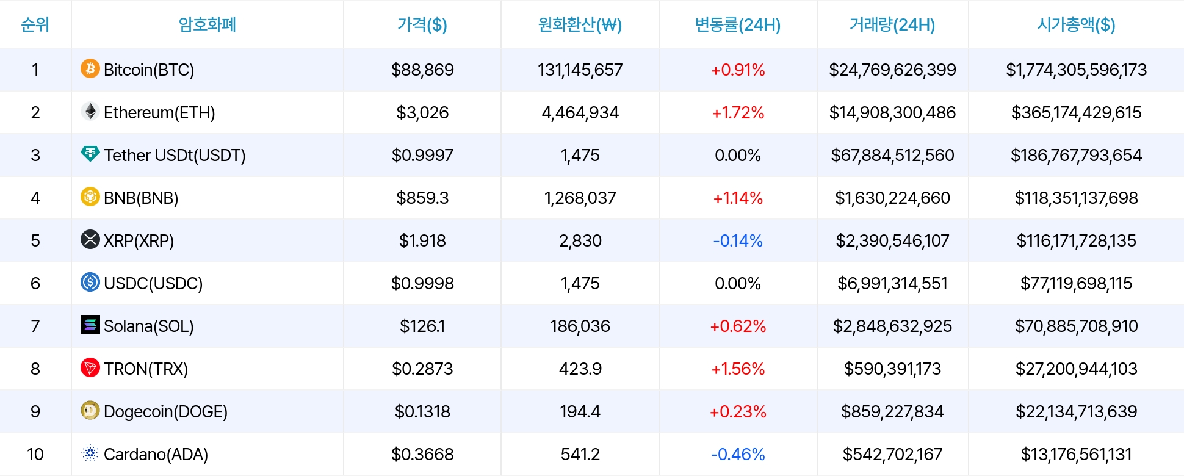This screenshot has height=476, width=1184.
Task: Click Solana's +0.62% change value
Action: [x=738, y=326]
